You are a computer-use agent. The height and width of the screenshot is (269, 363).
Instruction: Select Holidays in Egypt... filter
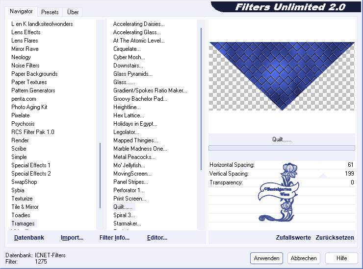point(135,124)
